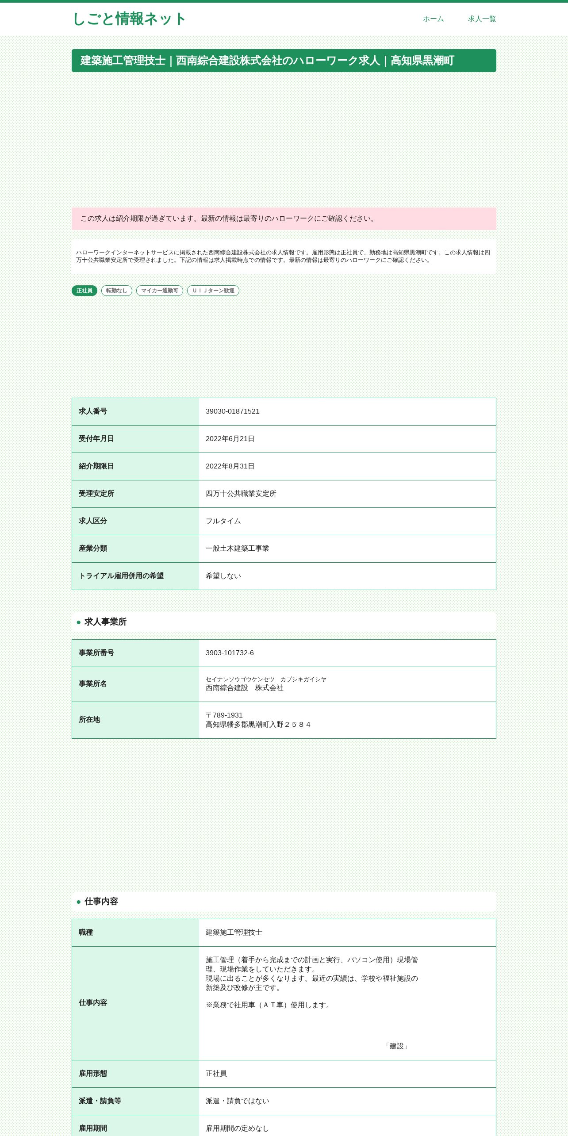Click the ＵＩＪターン歓迎 tag badge
Screen dimensions: 568x1136
pos(213,291)
